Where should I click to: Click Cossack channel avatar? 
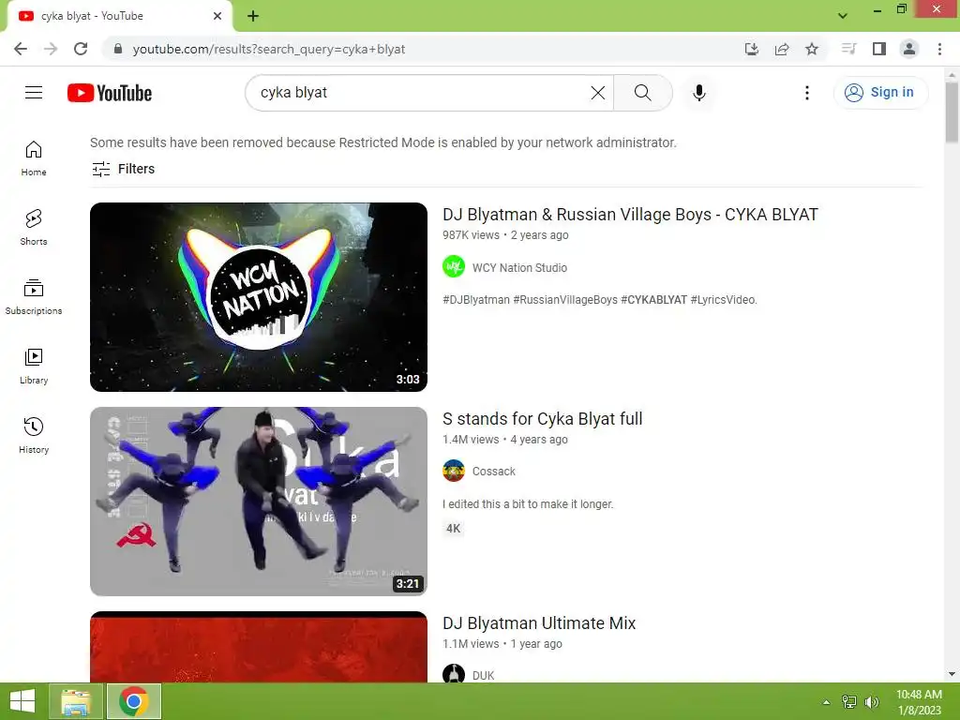[x=454, y=471]
